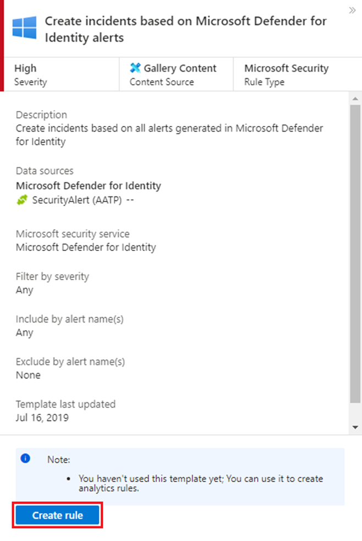Click the 'Note:' heading

pyautogui.click(x=59, y=460)
